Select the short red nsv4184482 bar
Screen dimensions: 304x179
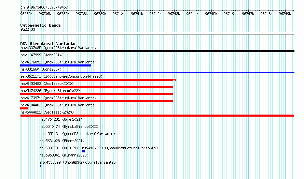[24, 108]
